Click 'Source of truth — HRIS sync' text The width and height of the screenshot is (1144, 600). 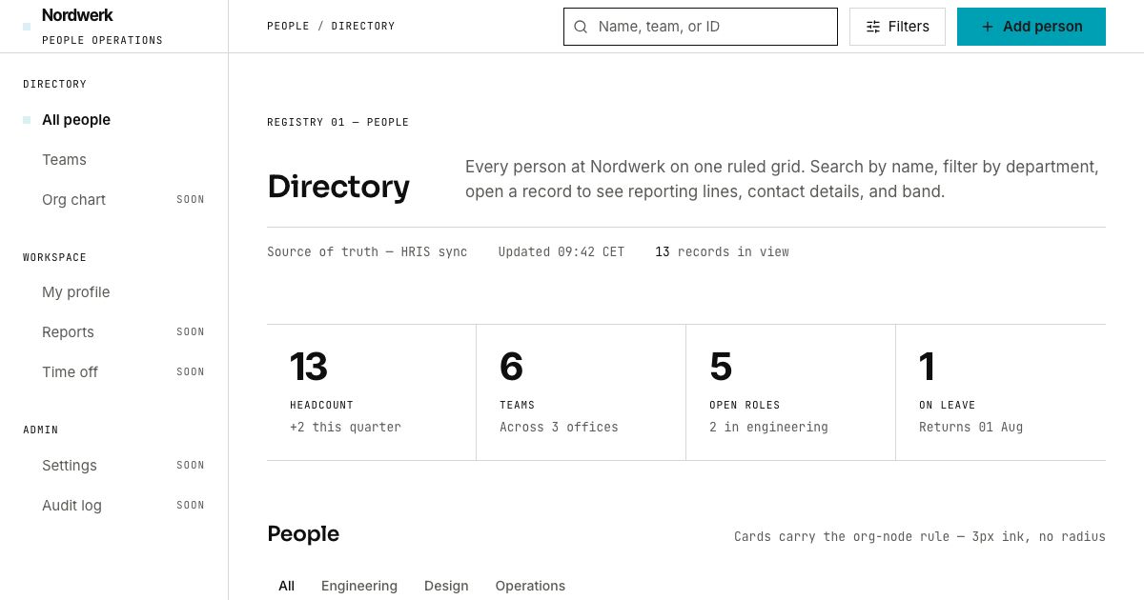[x=367, y=252]
